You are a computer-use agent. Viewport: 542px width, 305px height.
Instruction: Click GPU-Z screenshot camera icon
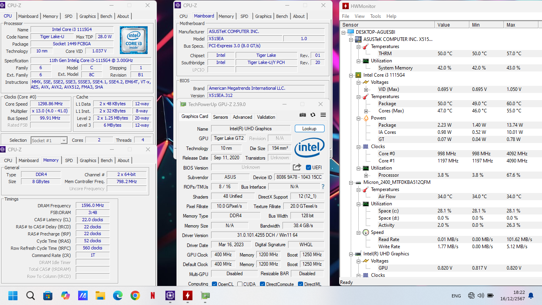click(303, 115)
